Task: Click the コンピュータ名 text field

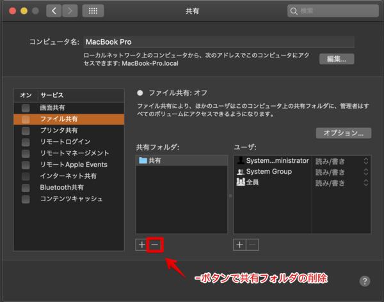Action: tap(219, 42)
